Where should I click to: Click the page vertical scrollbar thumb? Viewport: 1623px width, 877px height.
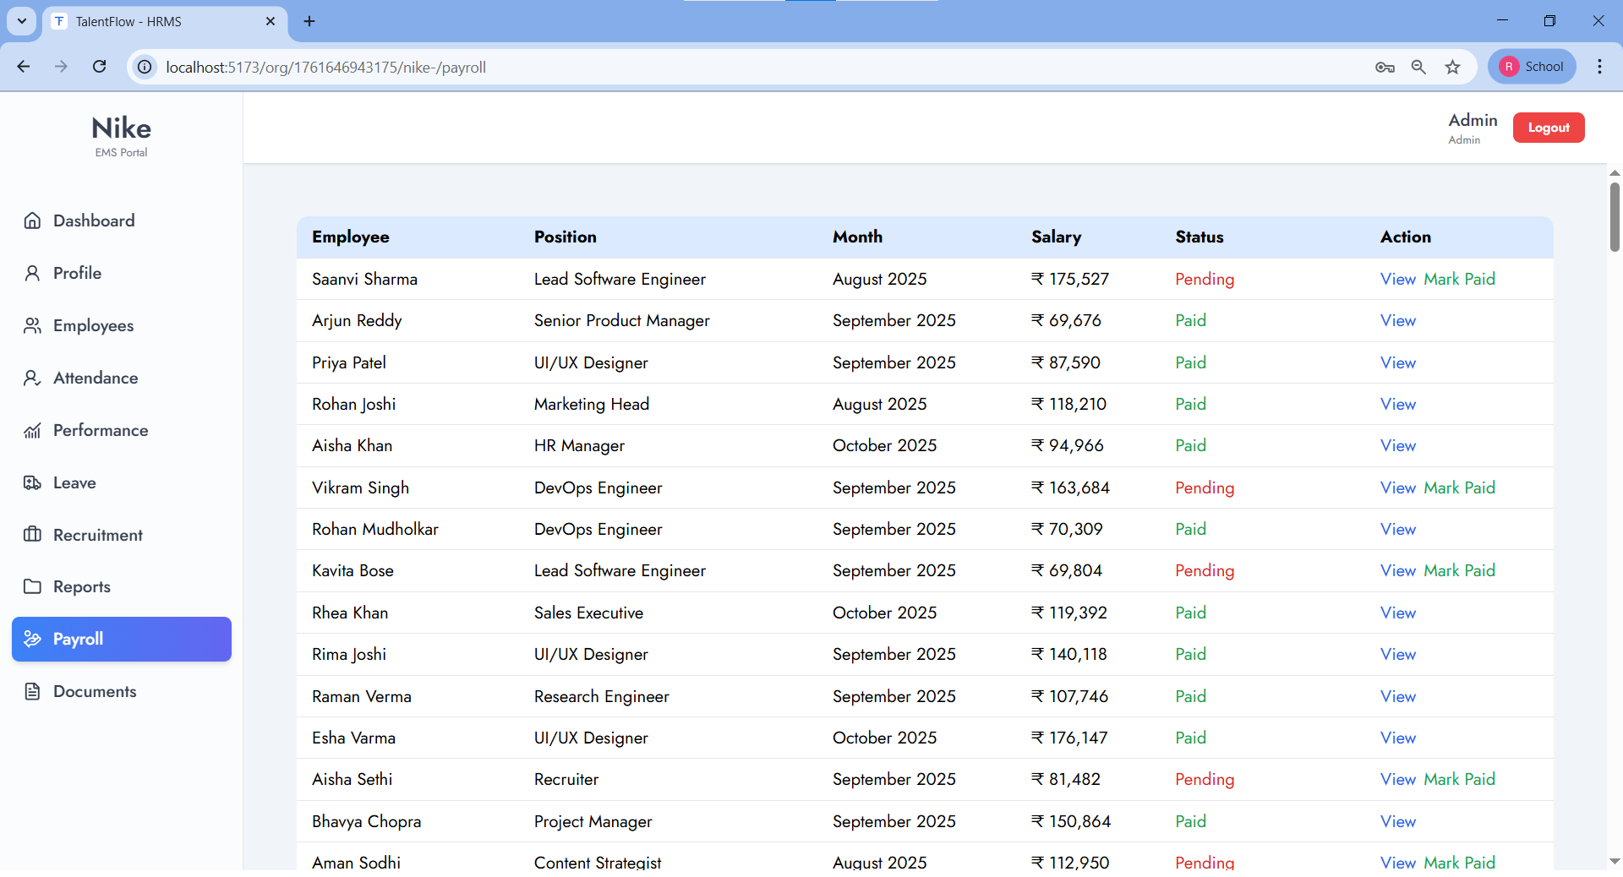(1615, 216)
